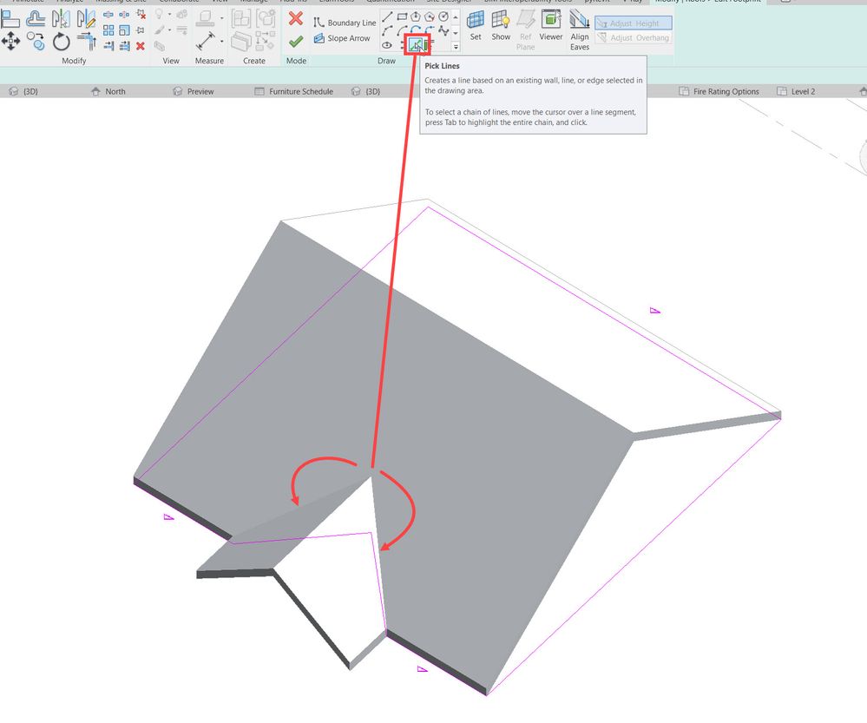
Task: Click Align Eaves button
Action: point(580,31)
